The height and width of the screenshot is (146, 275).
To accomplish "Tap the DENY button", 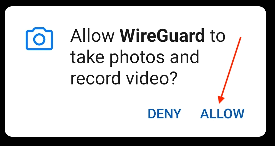I will click(164, 114).
